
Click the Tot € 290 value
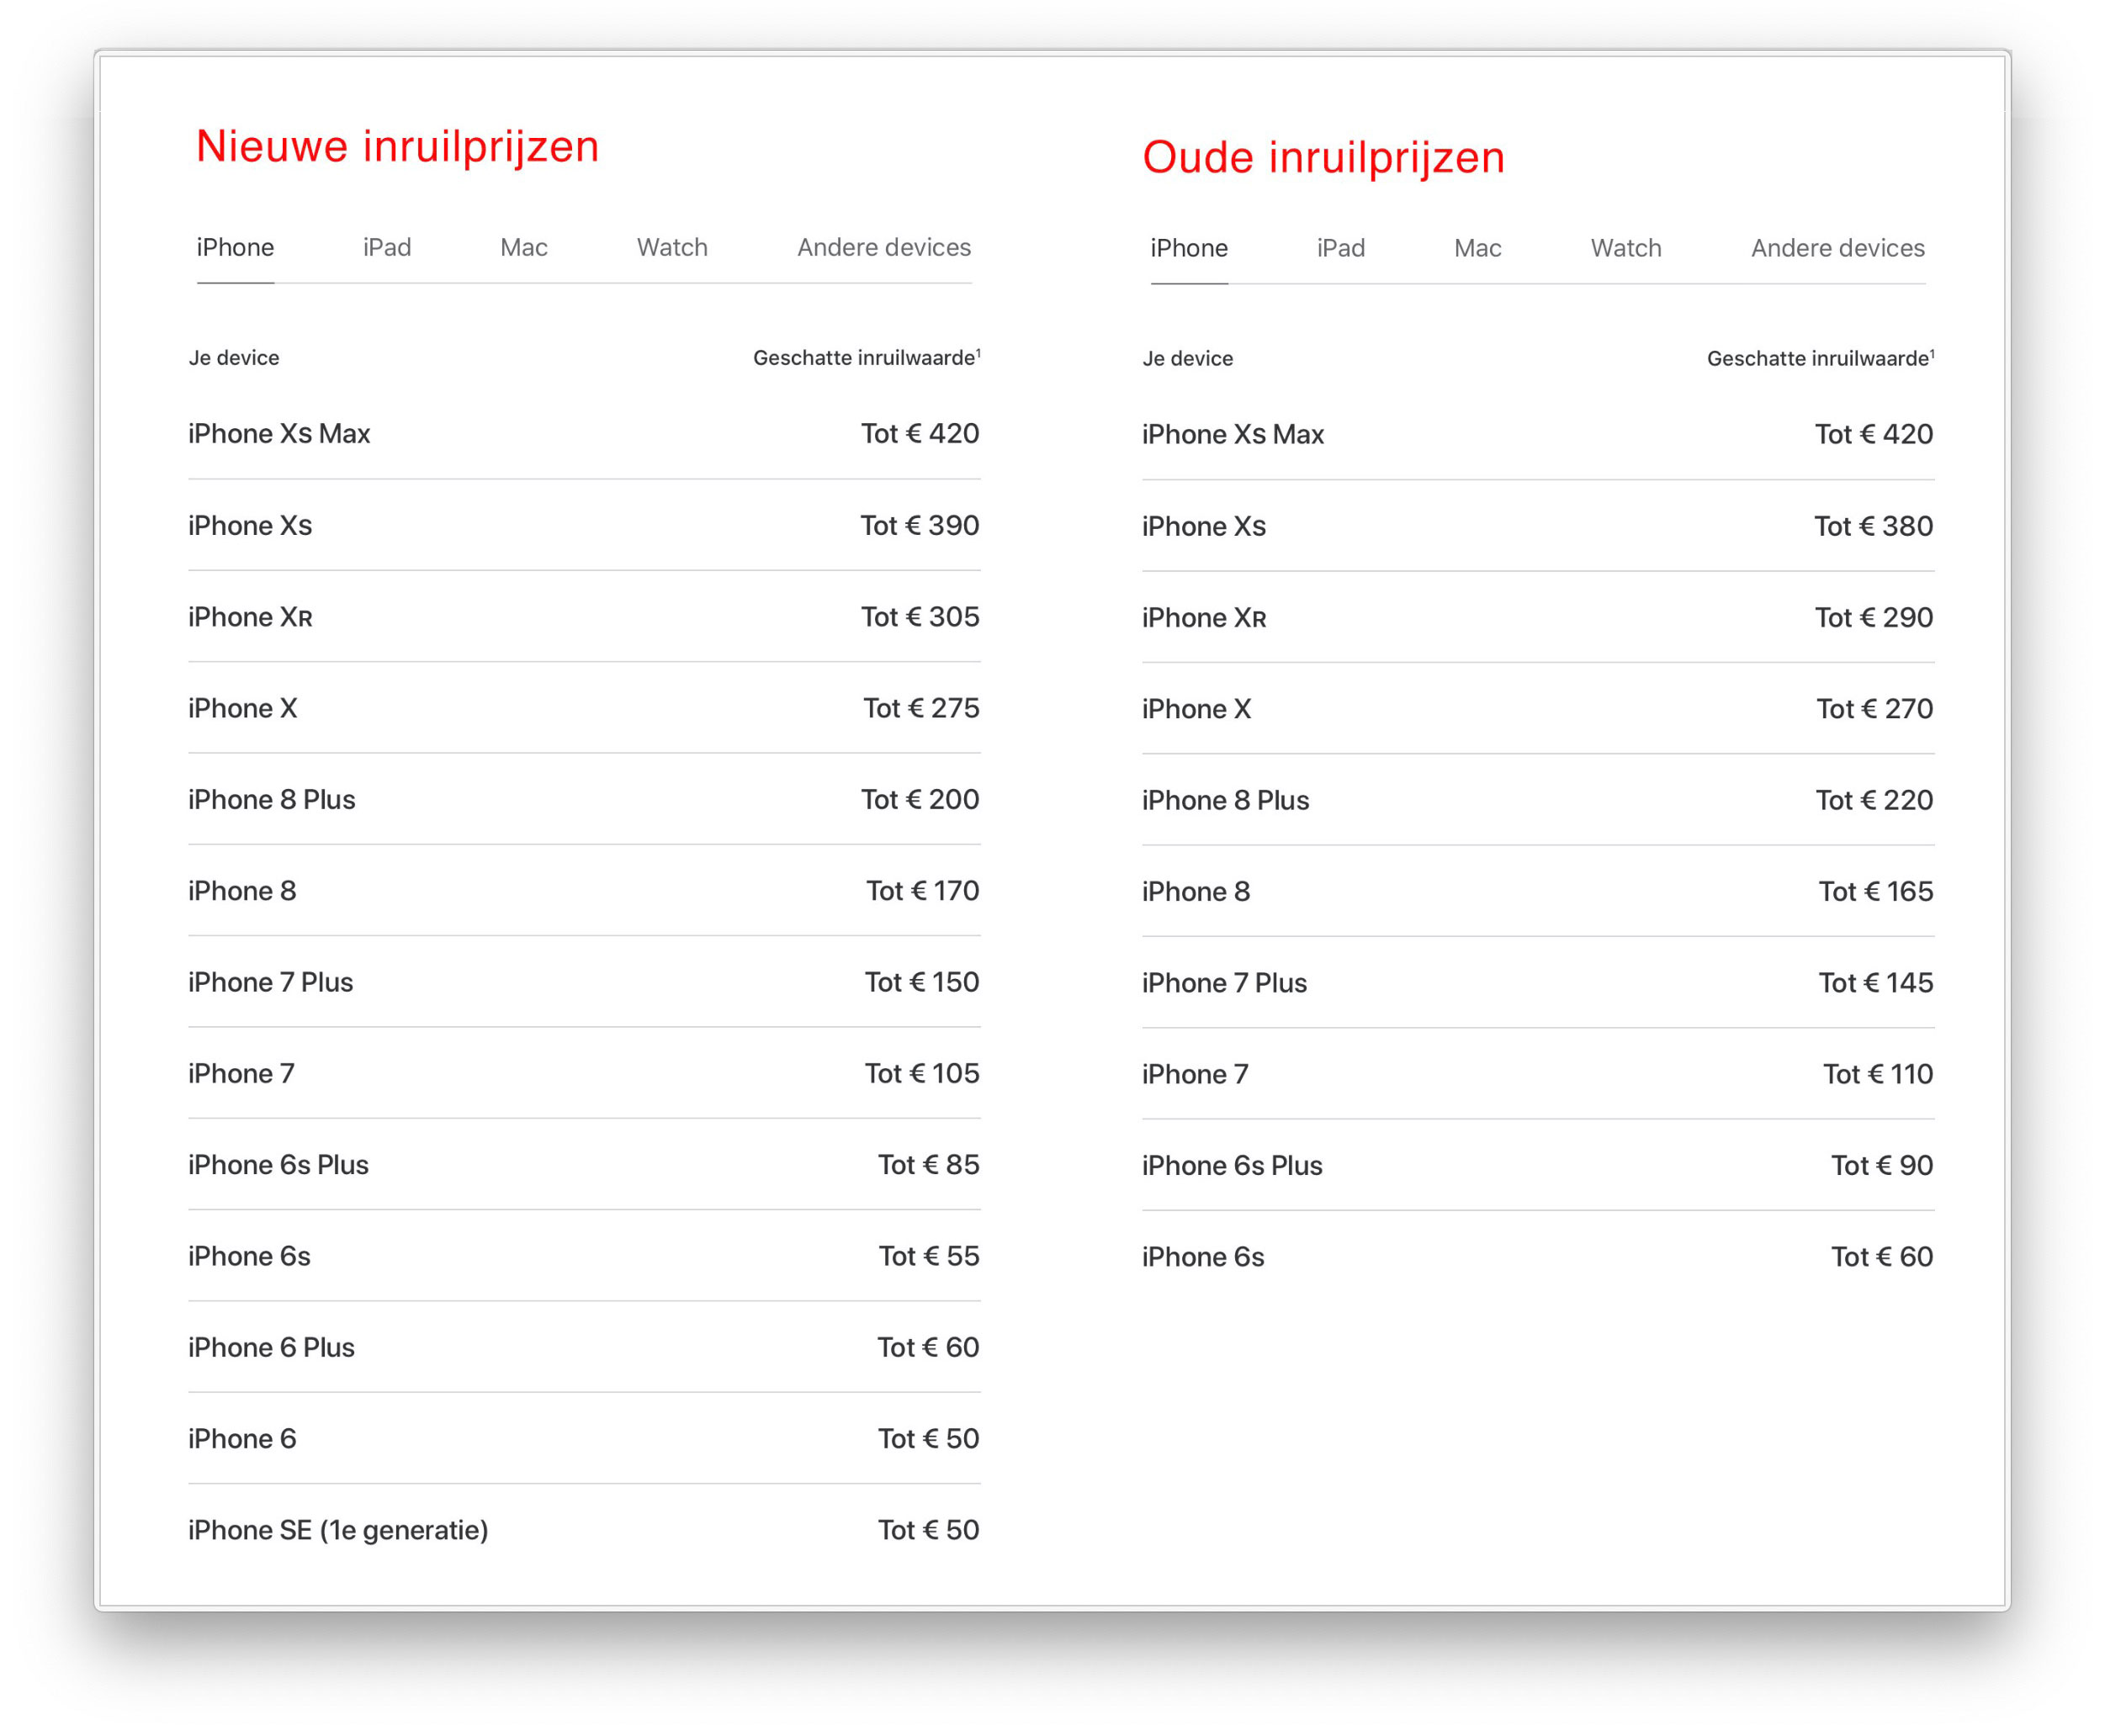coord(1874,618)
